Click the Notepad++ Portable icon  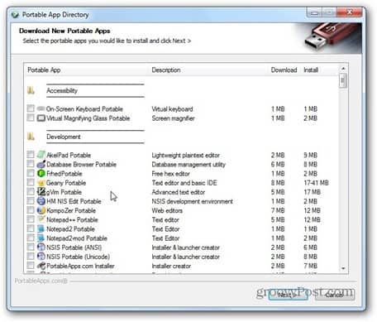click(41, 219)
